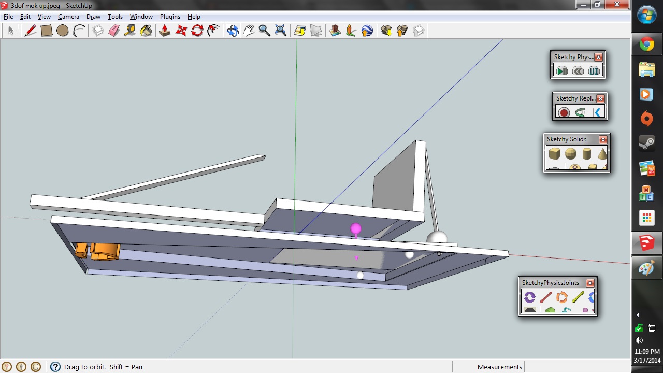Viewport: 663px width, 373px height.
Task: Click the Share Model upload box icon
Action: [x=402, y=31]
